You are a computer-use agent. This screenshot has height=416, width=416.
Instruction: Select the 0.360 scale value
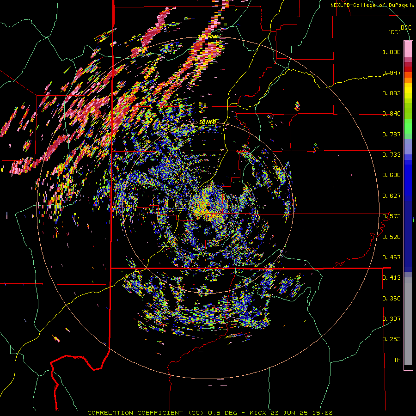pos(392,299)
